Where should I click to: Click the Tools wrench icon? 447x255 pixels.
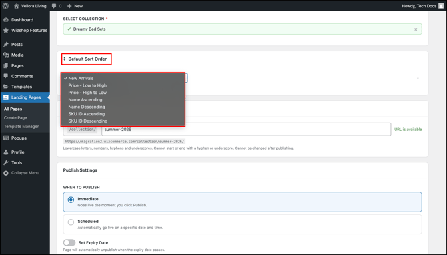[6, 163]
